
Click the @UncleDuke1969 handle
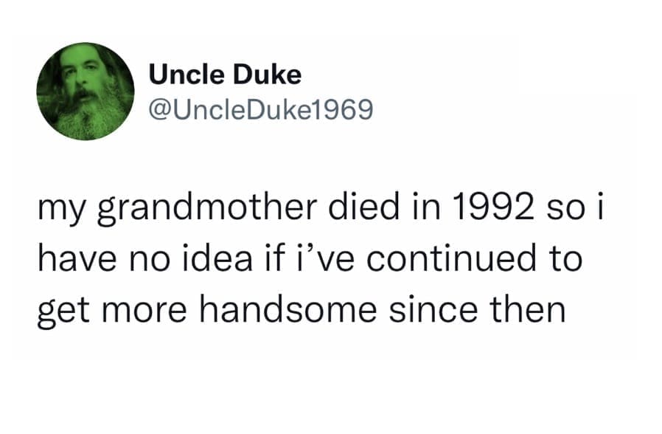(x=261, y=109)
